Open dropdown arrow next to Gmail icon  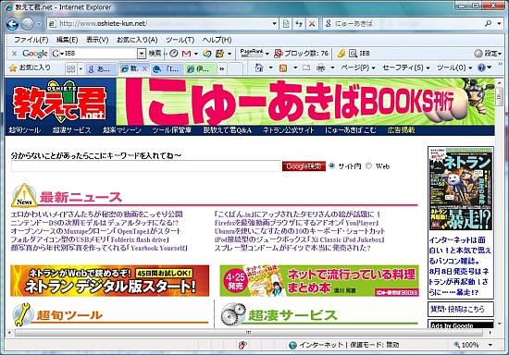[x=196, y=54]
